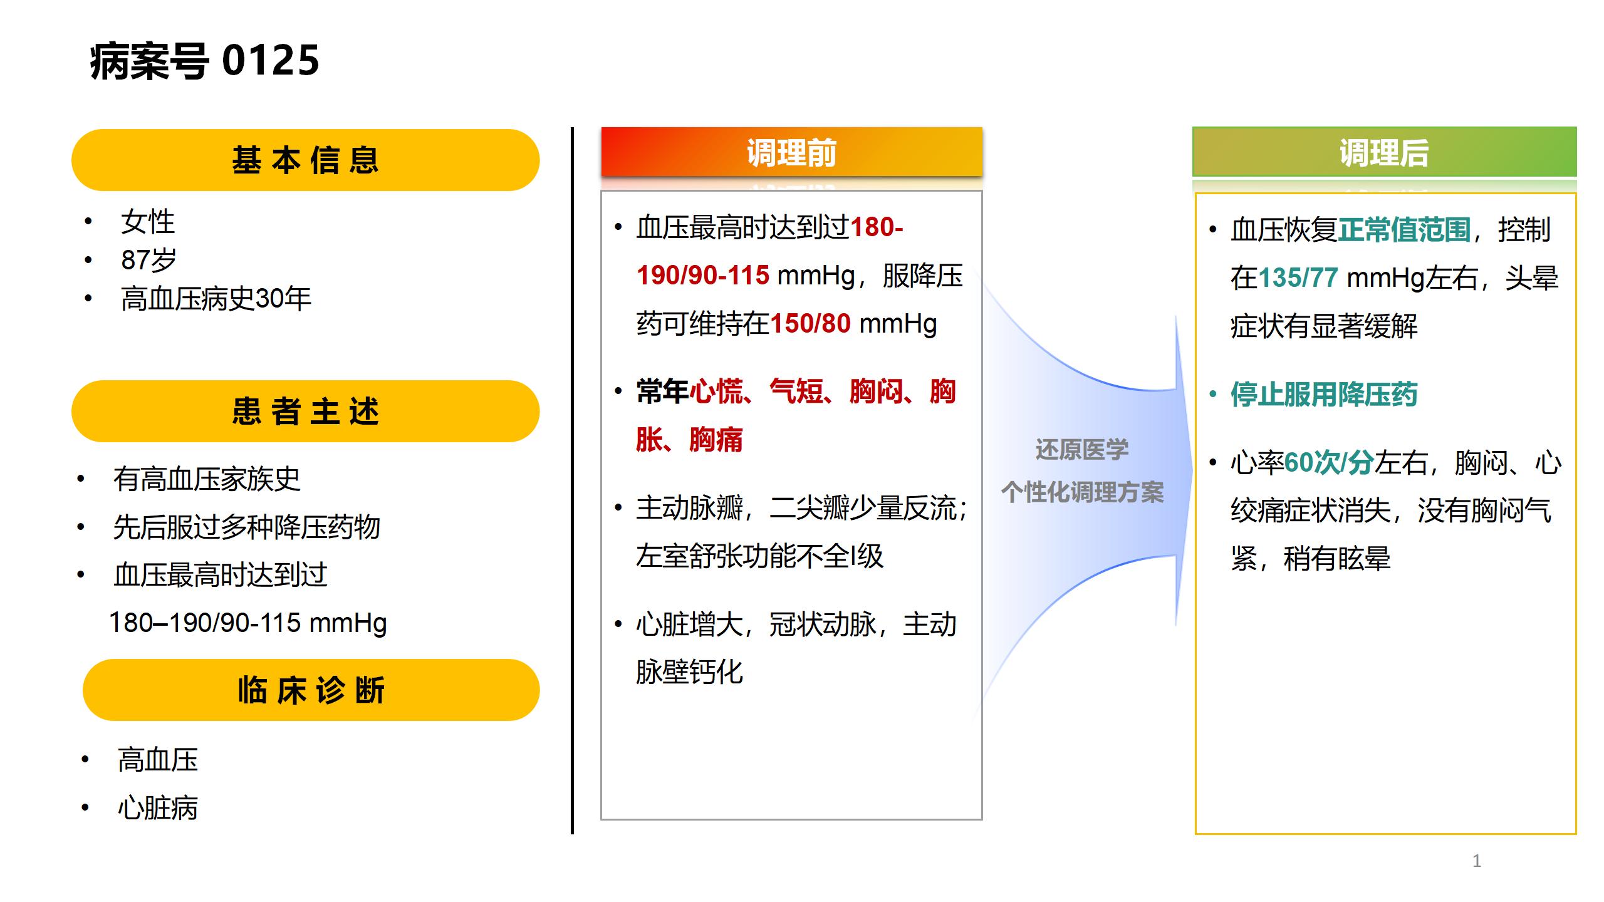
Task: Click the 左室舒张功能不全I级 line
Action: (759, 556)
